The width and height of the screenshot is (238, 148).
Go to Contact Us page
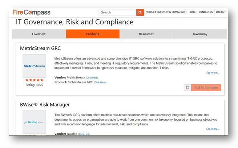tap(206, 12)
